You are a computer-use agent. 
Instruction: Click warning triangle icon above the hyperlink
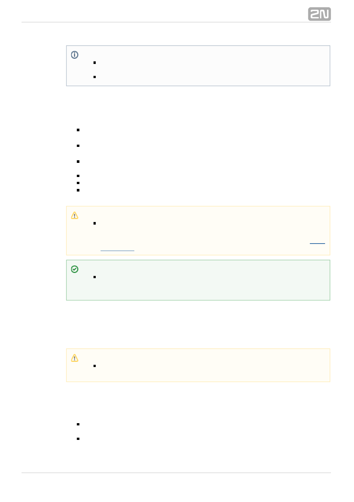click(75, 215)
